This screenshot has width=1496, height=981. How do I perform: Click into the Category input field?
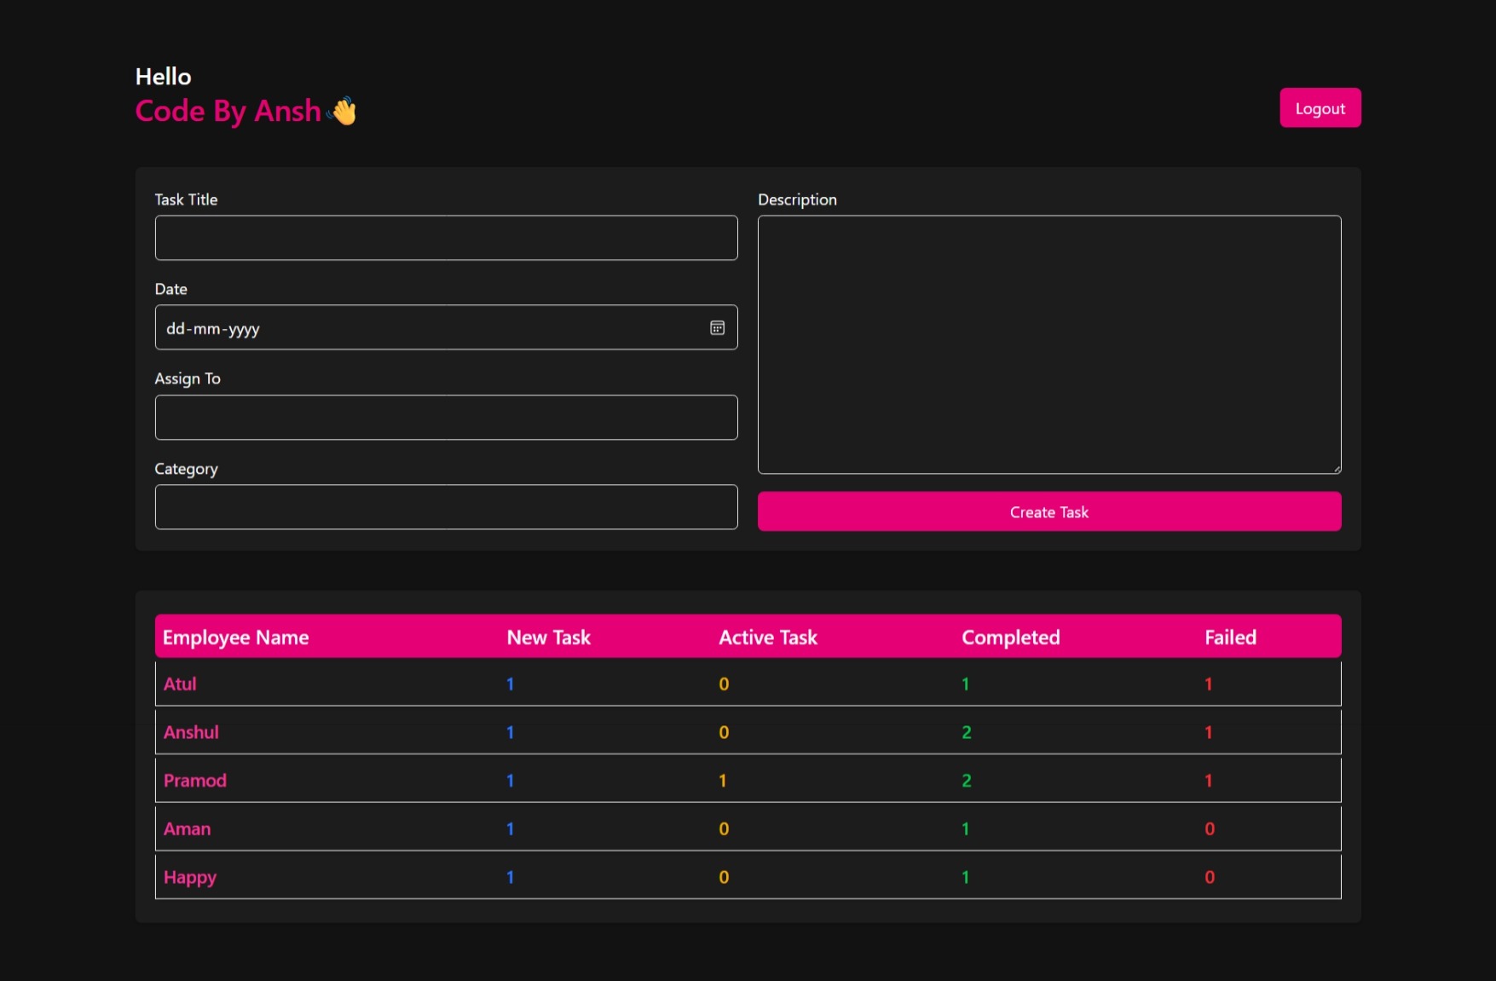click(x=446, y=507)
